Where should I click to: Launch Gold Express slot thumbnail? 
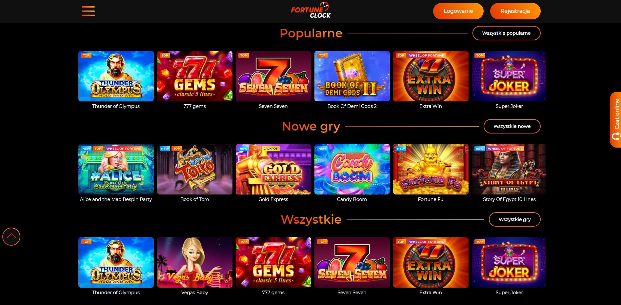click(x=273, y=169)
